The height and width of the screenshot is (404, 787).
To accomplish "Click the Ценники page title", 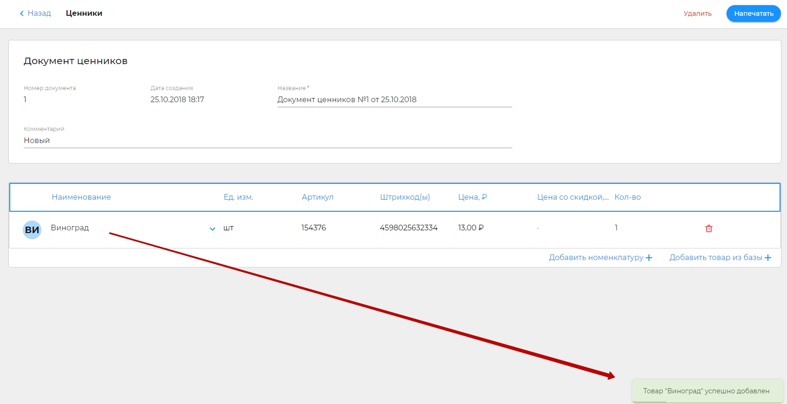I will [84, 13].
